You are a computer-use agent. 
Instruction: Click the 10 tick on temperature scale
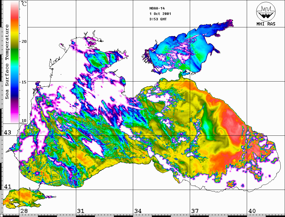(24, 121)
